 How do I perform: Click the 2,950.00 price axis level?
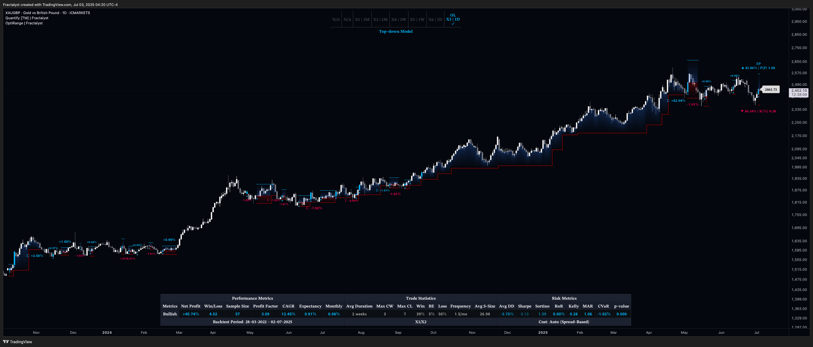pyautogui.click(x=799, y=21)
